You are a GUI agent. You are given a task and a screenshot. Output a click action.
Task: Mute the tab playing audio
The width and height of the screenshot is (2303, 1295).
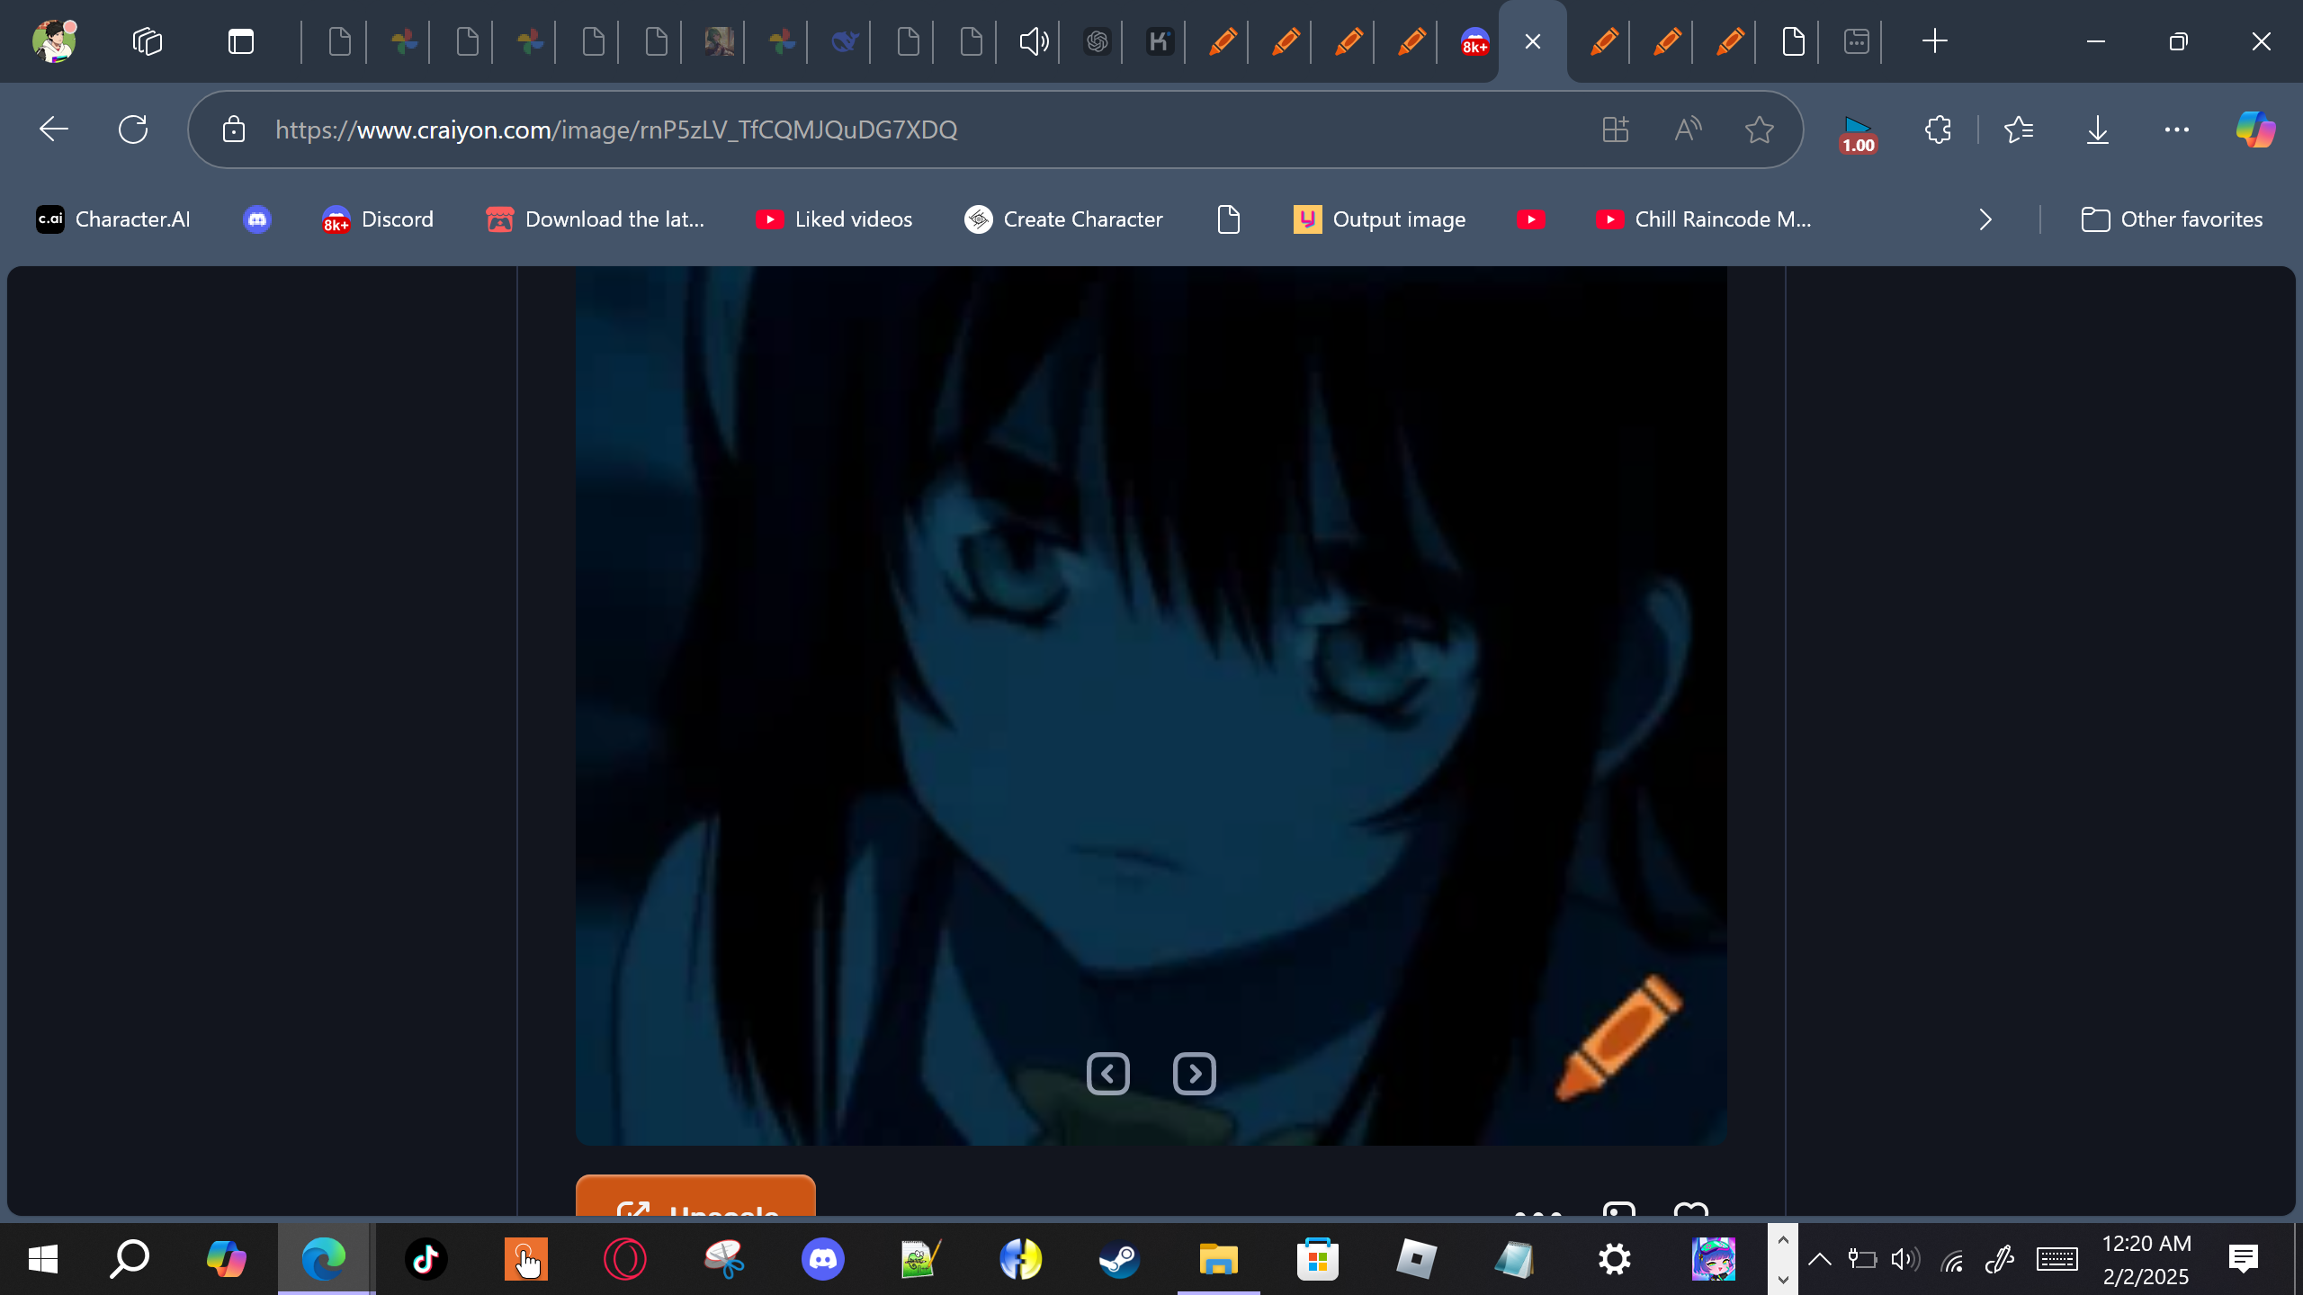(1034, 41)
